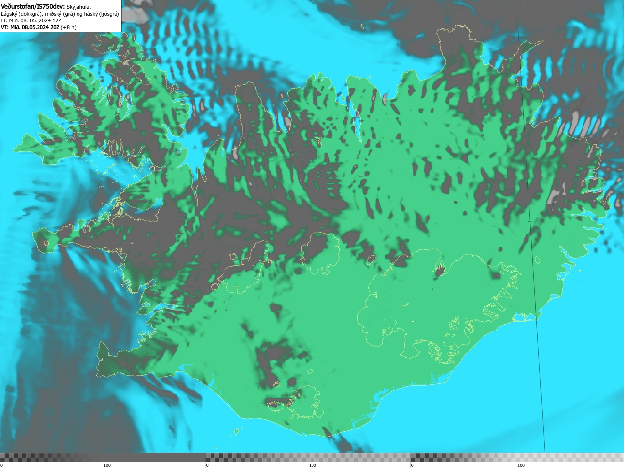Click the dark grey low-cloud colour bar

[x=103, y=458]
